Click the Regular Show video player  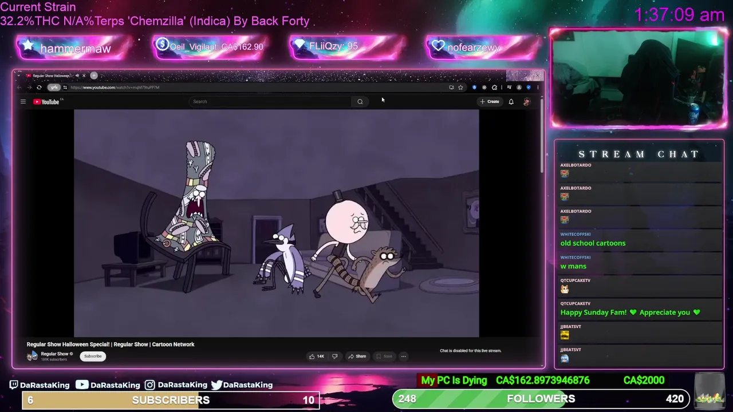tap(277, 223)
